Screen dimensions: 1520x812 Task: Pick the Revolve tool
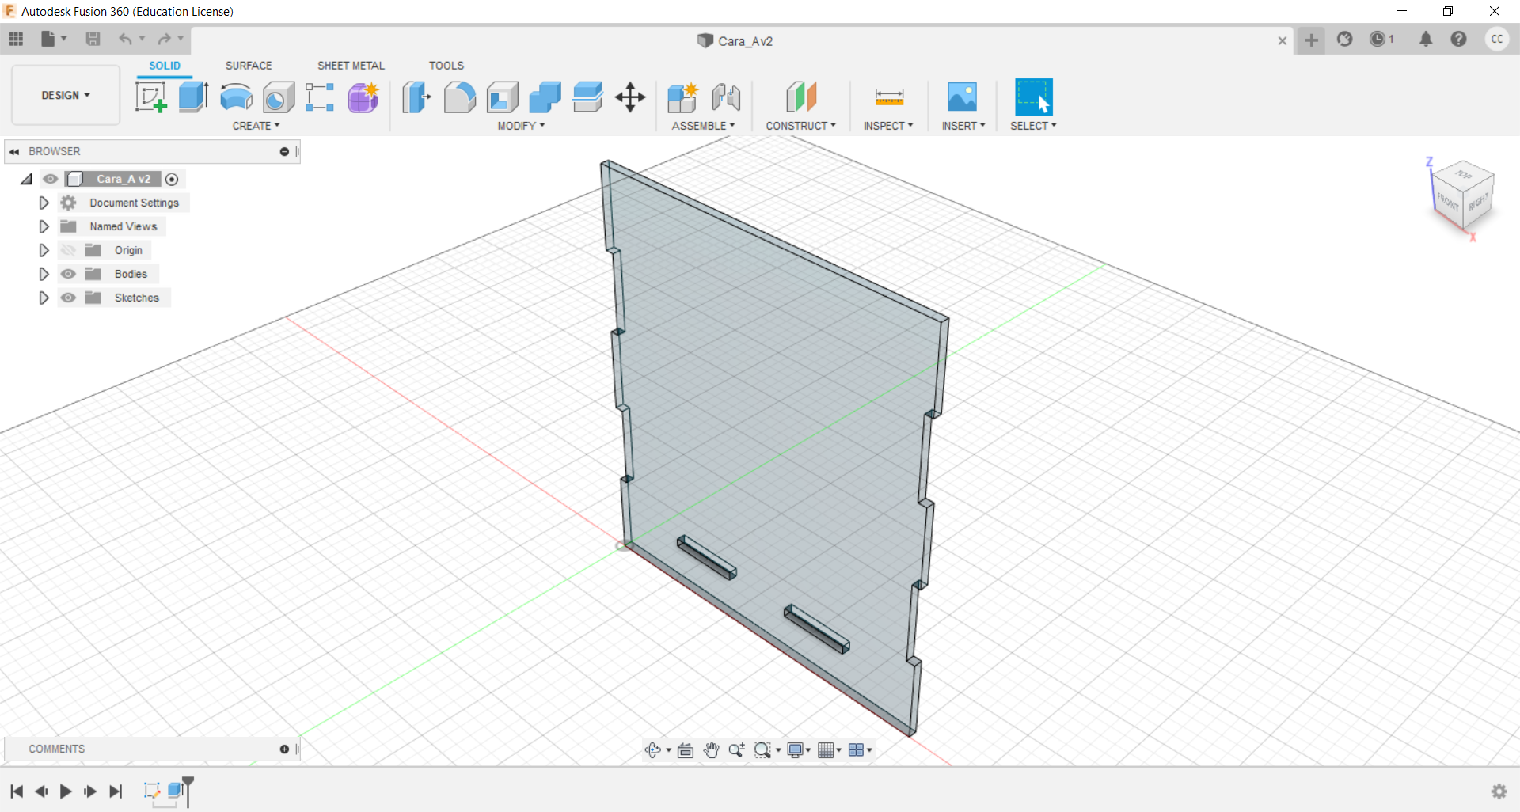(236, 97)
